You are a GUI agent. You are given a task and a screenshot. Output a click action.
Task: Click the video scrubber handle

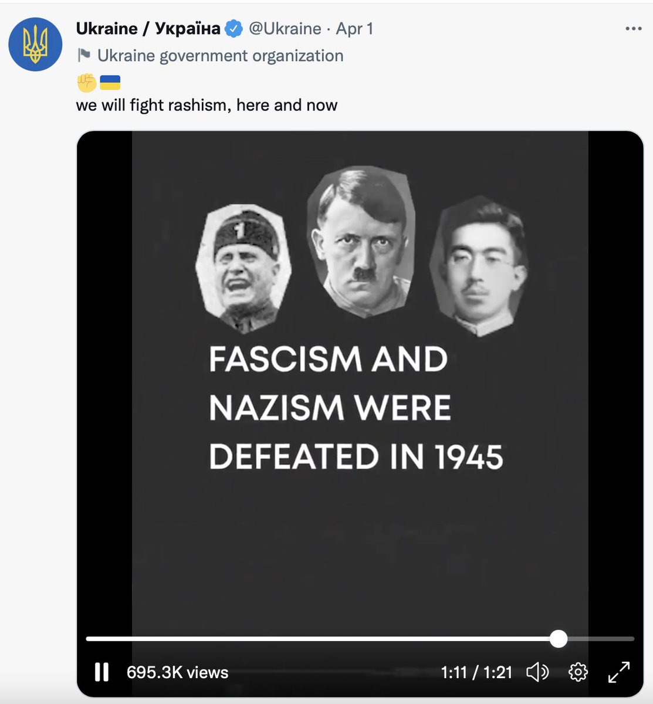pos(559,639)
